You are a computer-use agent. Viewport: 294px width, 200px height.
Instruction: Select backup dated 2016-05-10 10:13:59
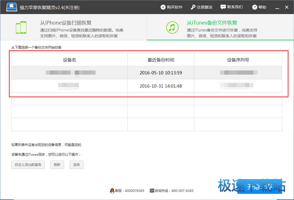click(147, 73)
